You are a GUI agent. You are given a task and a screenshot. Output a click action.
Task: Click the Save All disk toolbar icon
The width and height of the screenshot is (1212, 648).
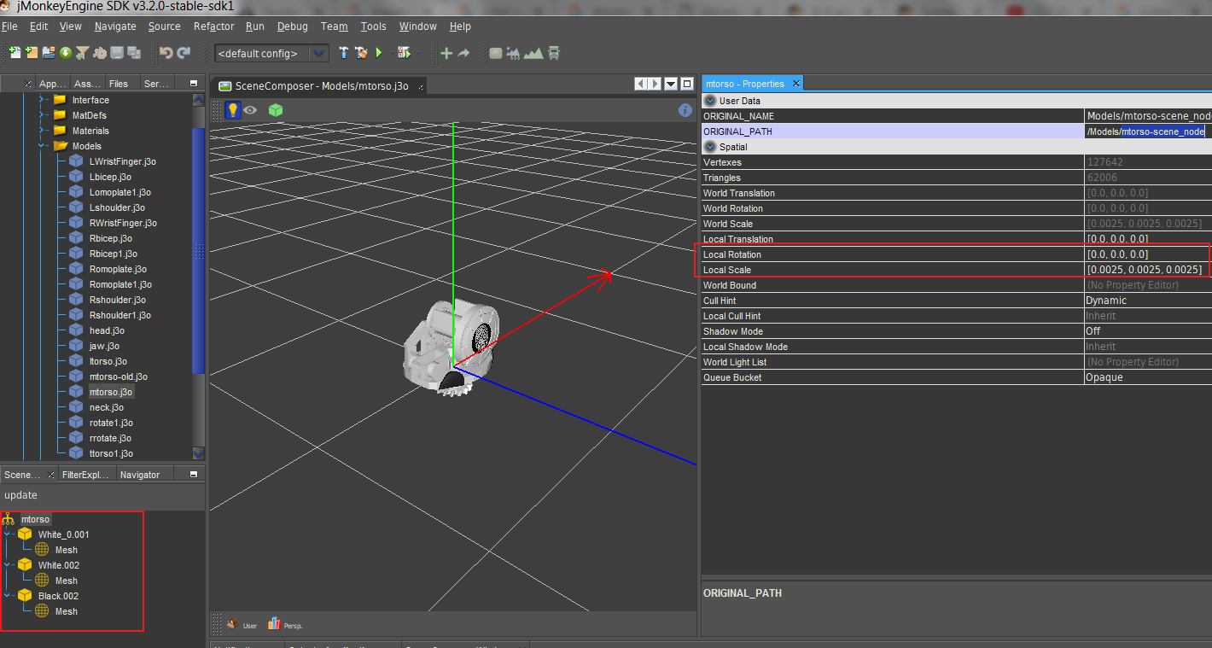pos(134,53)
